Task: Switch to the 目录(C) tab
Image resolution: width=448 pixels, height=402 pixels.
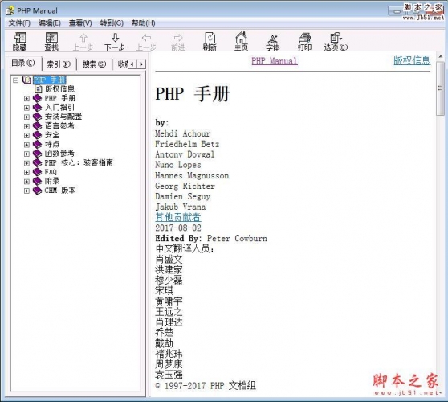Action: pyautogui.click(x=23, y=64)
